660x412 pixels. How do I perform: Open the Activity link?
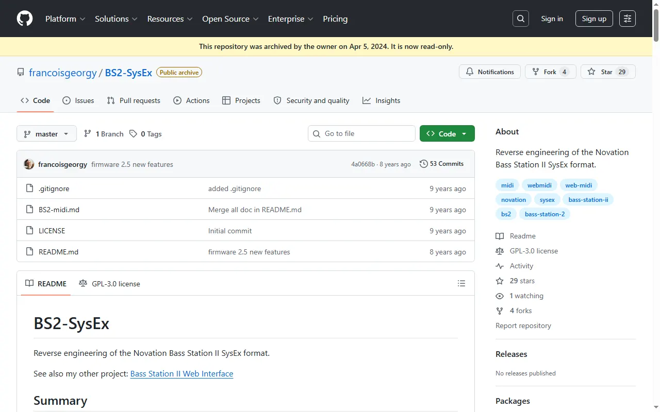[x=515, y=266]
